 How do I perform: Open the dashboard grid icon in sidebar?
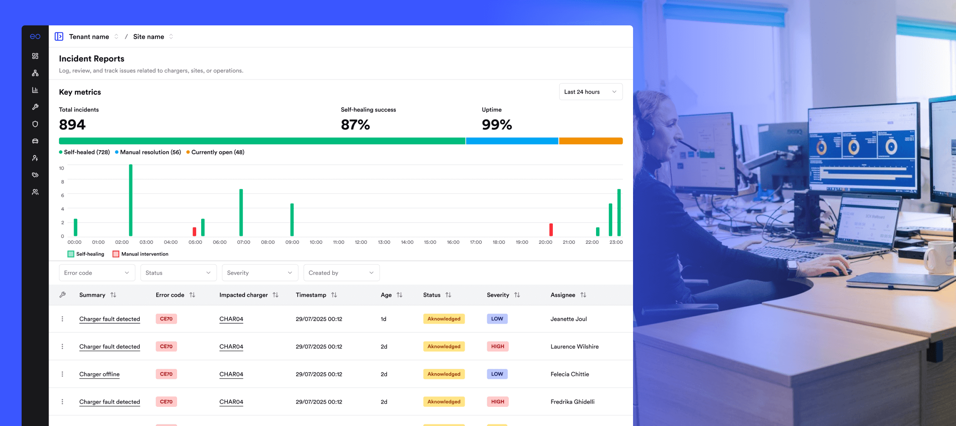(x=35, y=56)
